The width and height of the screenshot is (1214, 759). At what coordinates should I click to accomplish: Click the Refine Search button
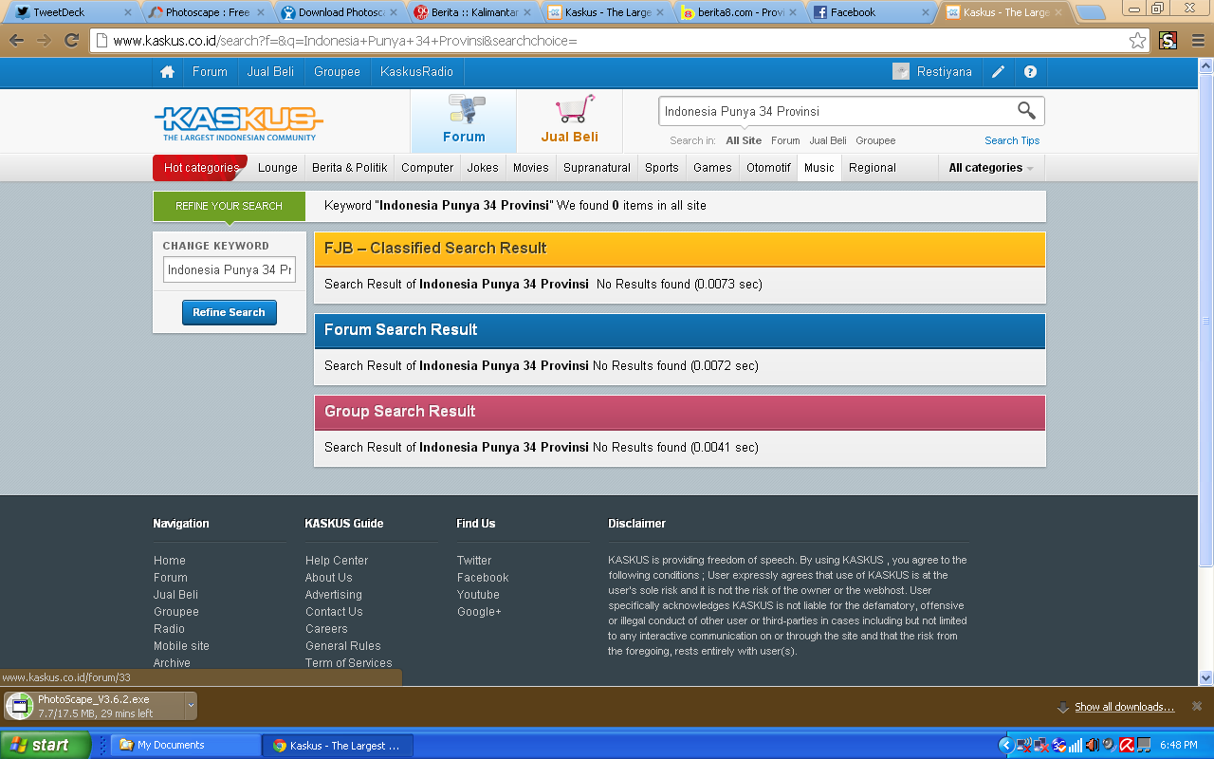click(230, 312)
